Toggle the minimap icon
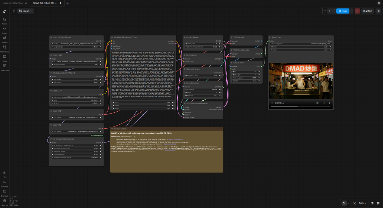Viewport: 383px width, 208px height. 372,203
